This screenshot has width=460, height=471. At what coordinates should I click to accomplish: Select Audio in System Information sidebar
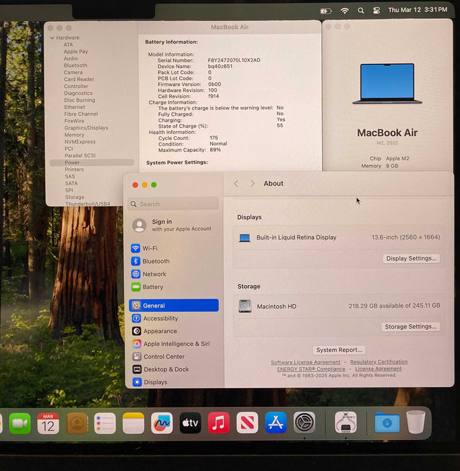tap(71, 59)
